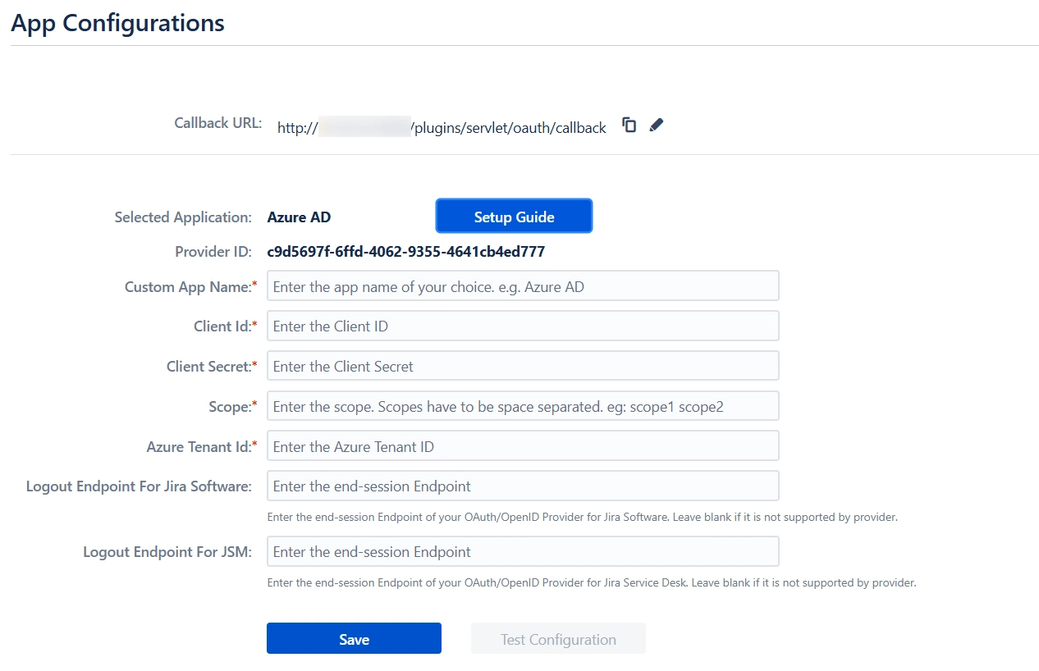The image size is (1039, 671).
Task: Save the app configuration
Action: [x=354, y=639]
